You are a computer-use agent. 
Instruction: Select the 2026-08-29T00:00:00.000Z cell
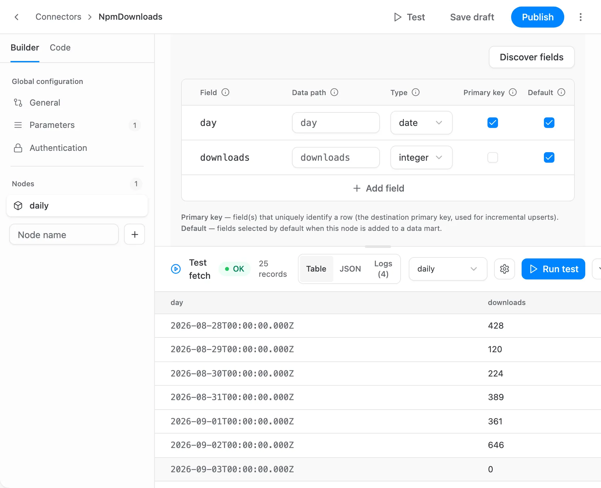pos(232,349)
